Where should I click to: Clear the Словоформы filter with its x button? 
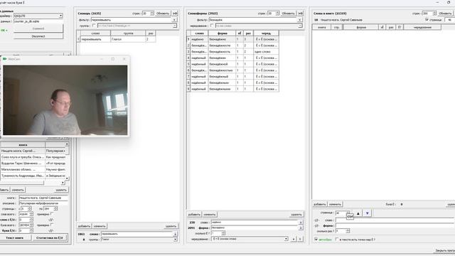(300, 20)
